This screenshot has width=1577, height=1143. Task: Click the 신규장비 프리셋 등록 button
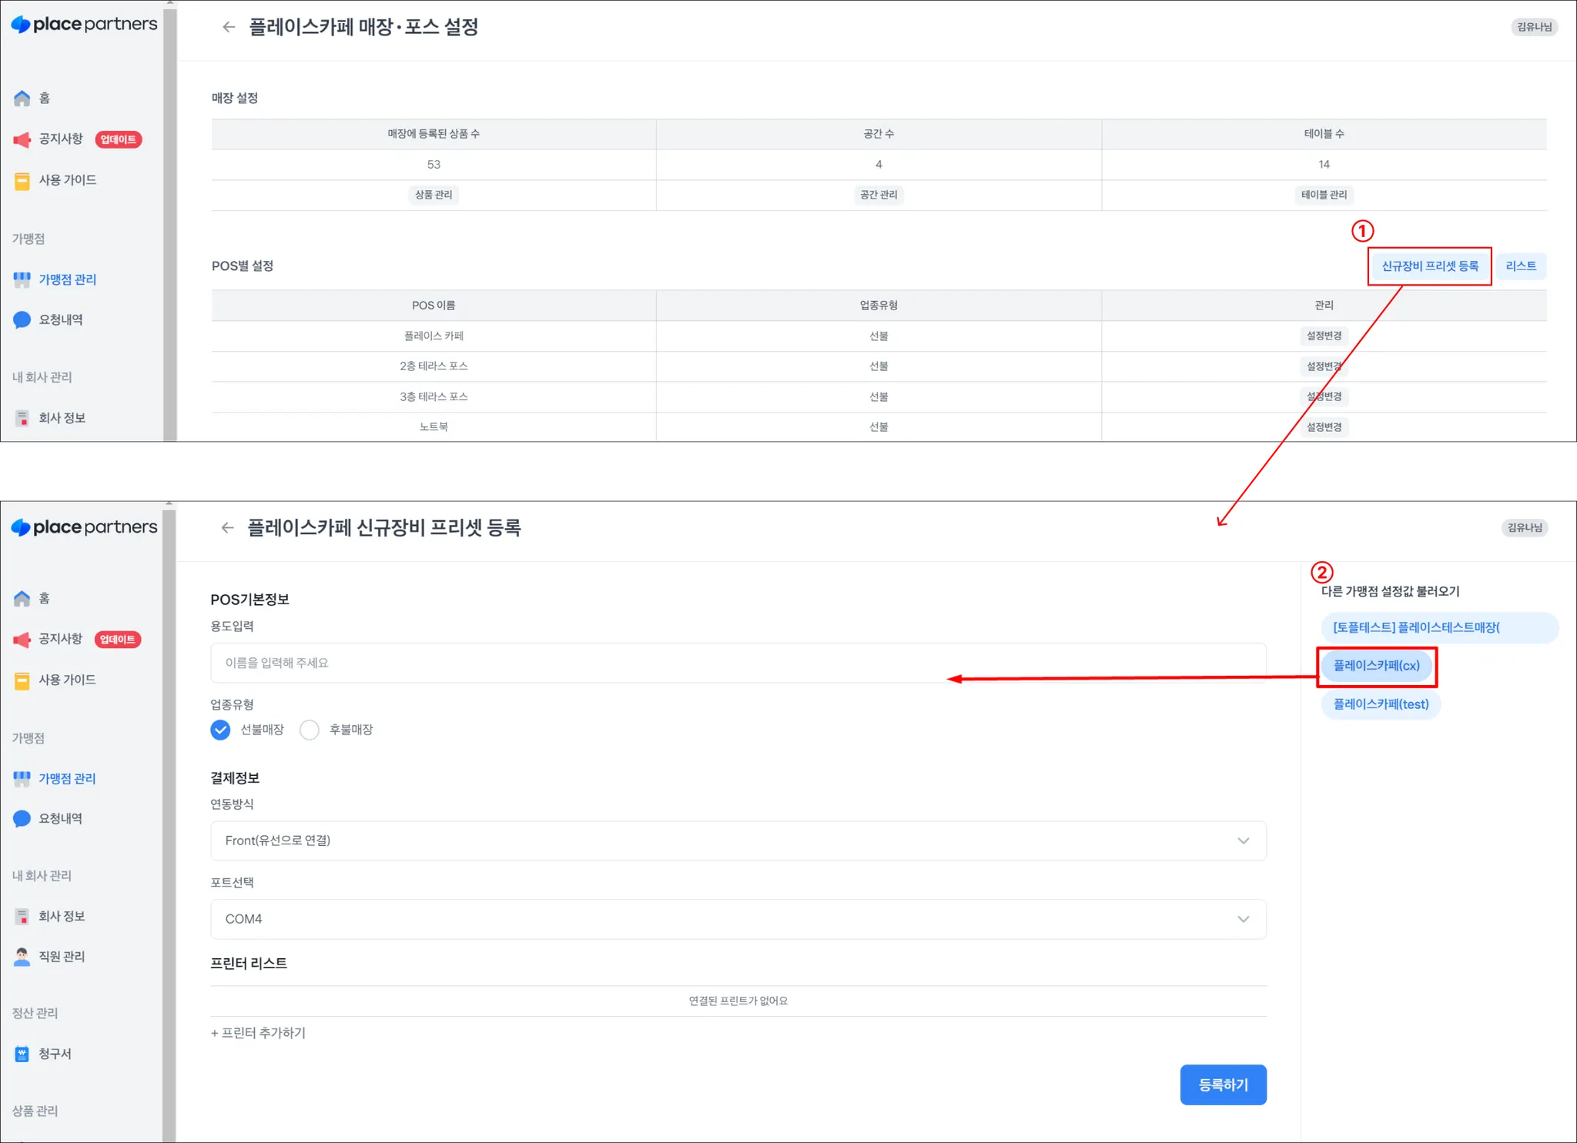coord(1429,266)
